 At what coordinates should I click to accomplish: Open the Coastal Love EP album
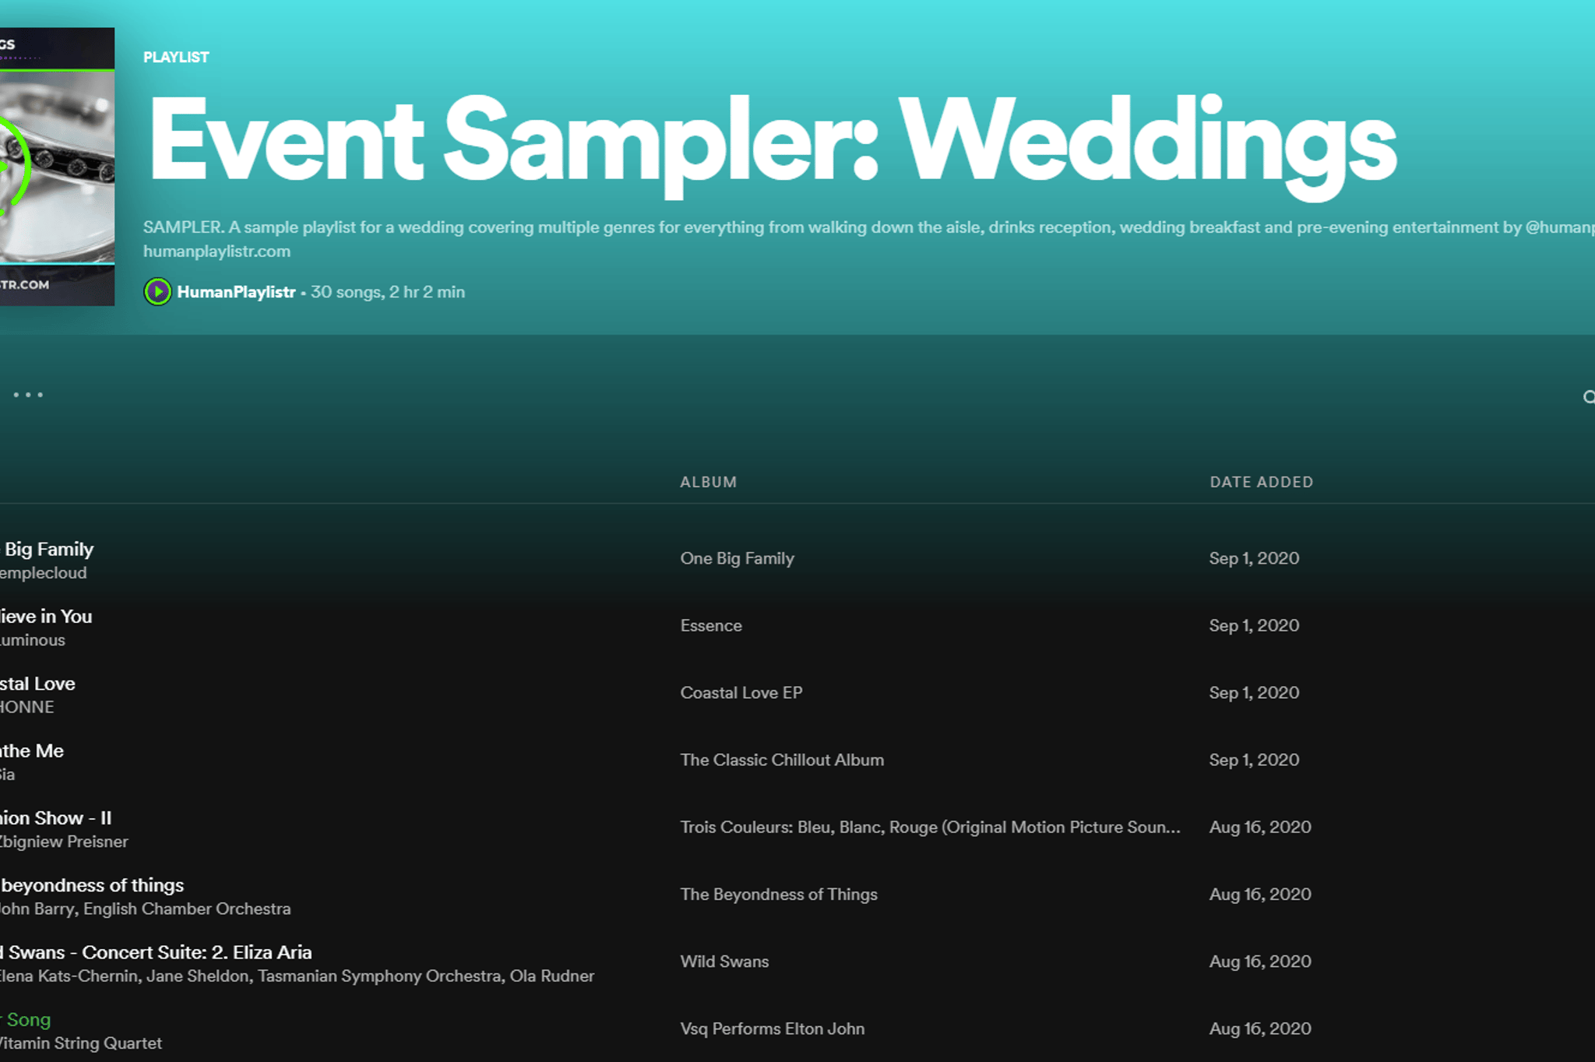pos(741,692)
